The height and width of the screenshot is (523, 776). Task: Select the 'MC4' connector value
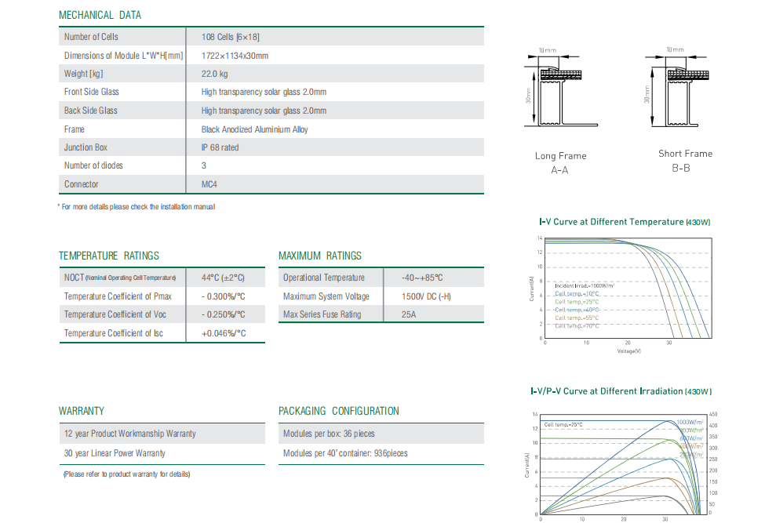[209, 184]
